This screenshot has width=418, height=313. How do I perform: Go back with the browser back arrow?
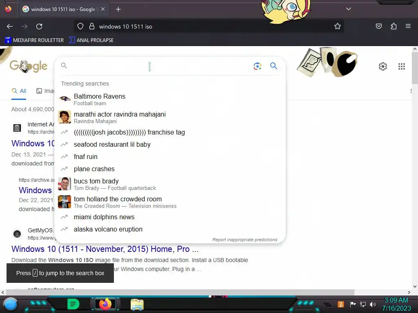pyautogui.click(x=10, y=26)
